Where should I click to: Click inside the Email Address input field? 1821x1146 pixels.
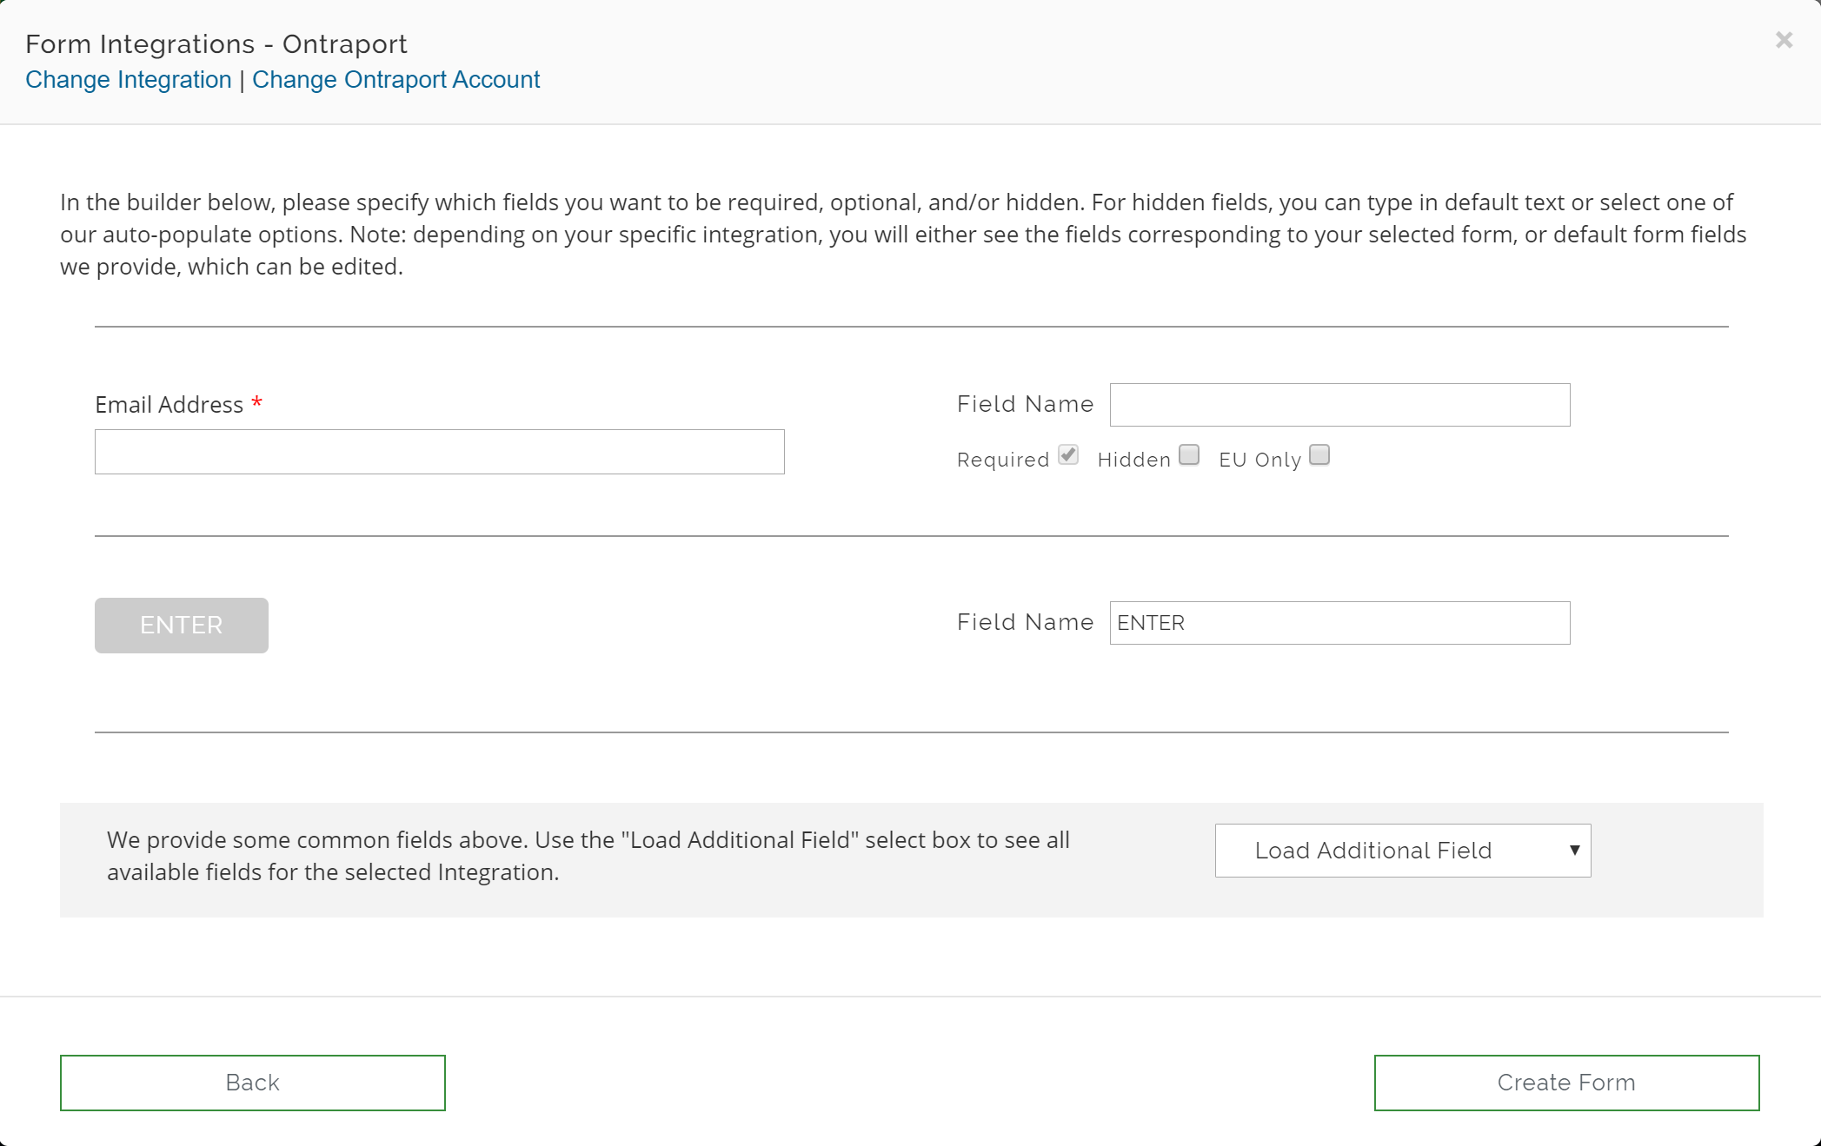click(439, 452)
